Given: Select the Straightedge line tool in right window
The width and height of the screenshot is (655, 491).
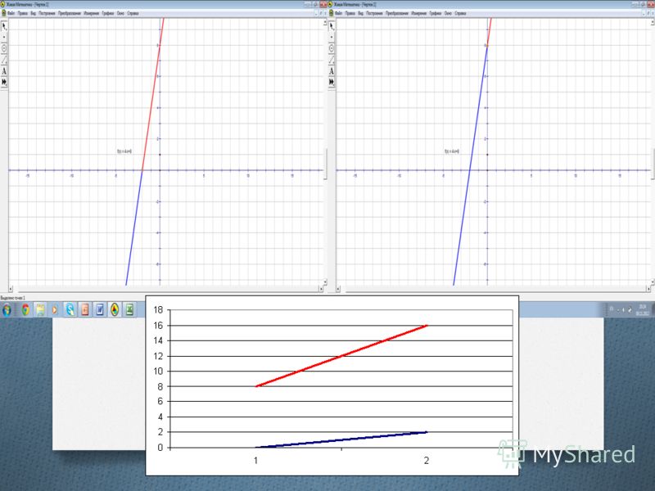Looking at the screenshot, I should (332, 60).
